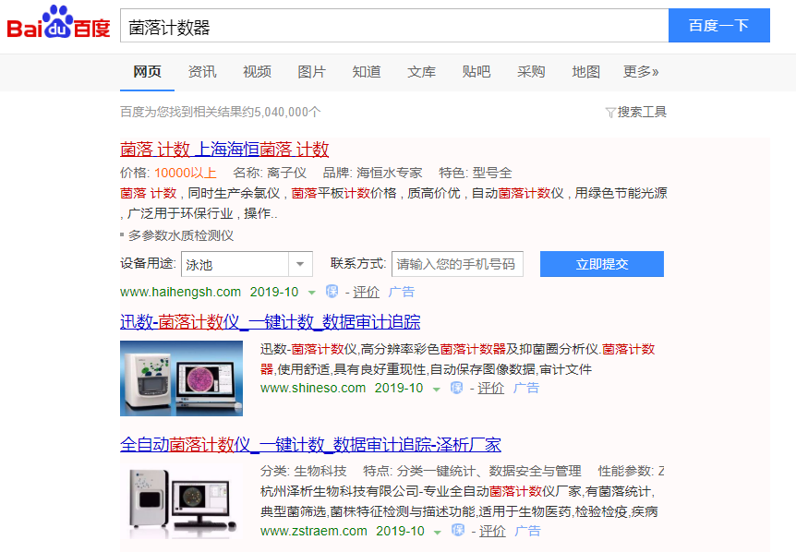This screenshot has height=552, width=796.
Task: Expand the 更多» menu
Action: coord(641,72)
